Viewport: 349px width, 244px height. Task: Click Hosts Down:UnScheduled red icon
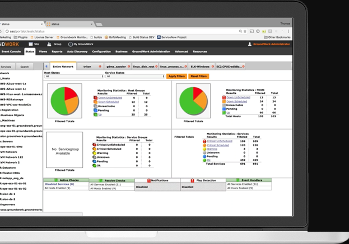[x=224, y=97]
